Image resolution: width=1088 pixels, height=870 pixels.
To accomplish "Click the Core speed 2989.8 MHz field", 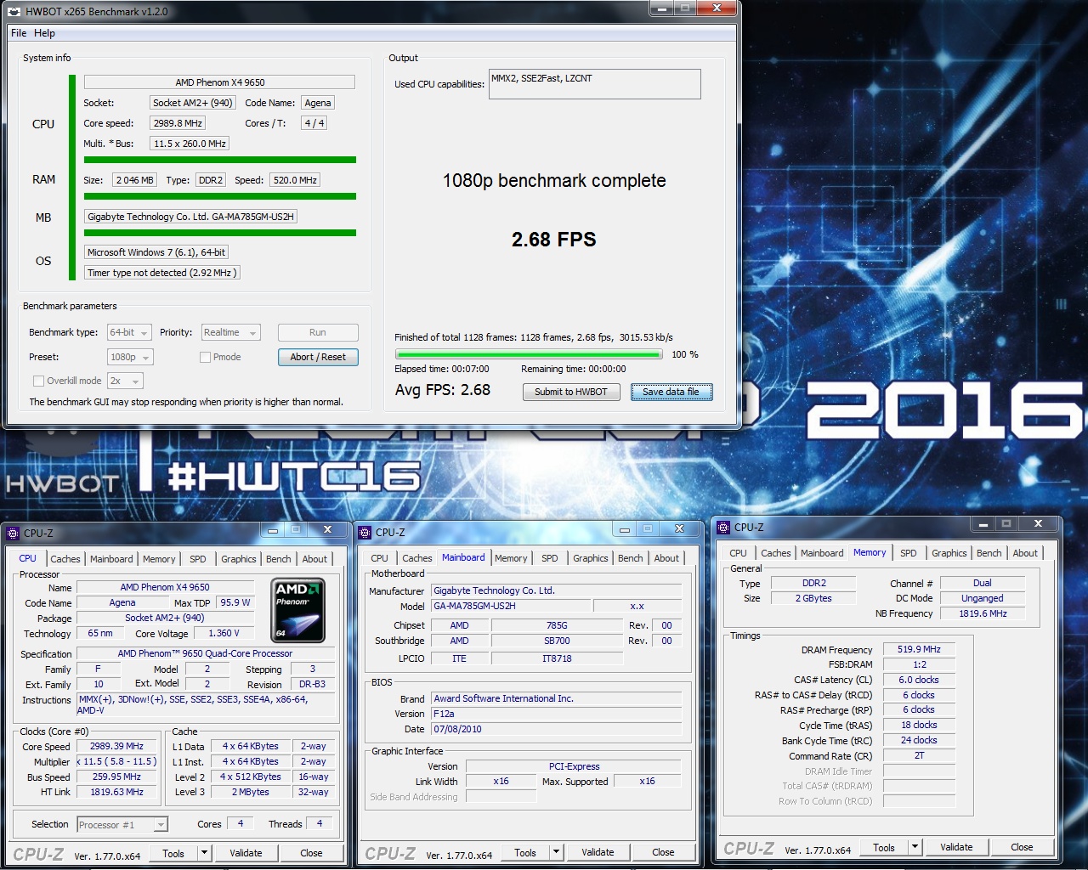I will [178, 123].
